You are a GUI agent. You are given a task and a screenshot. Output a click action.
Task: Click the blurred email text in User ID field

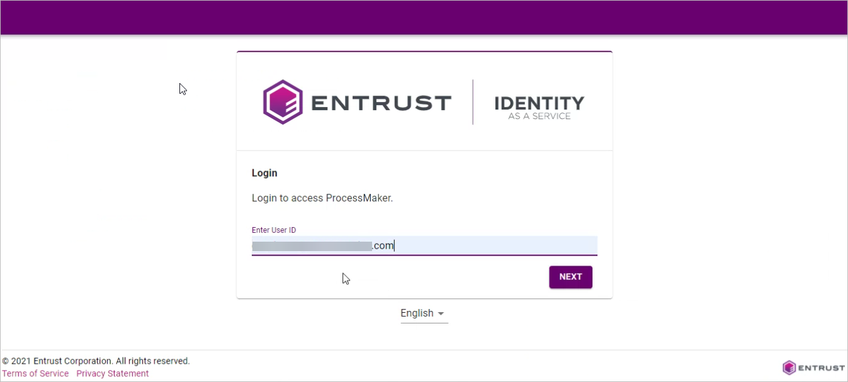(x=312, y=246)
